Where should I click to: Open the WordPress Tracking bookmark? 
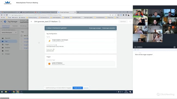pos(32,18)
